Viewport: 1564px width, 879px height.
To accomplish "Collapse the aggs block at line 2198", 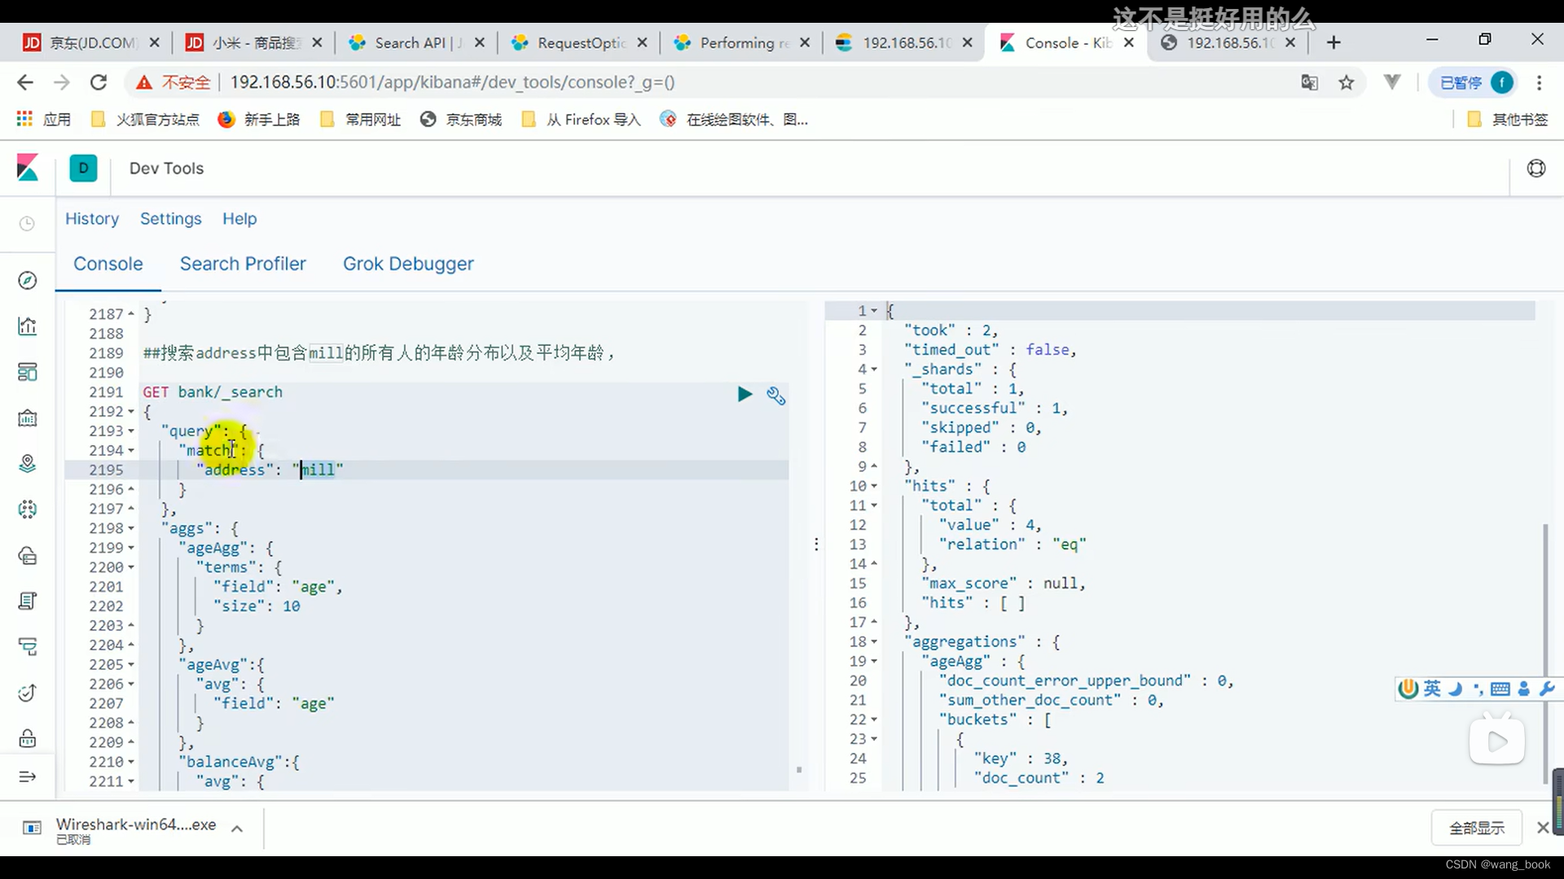I will pos(131,528).
